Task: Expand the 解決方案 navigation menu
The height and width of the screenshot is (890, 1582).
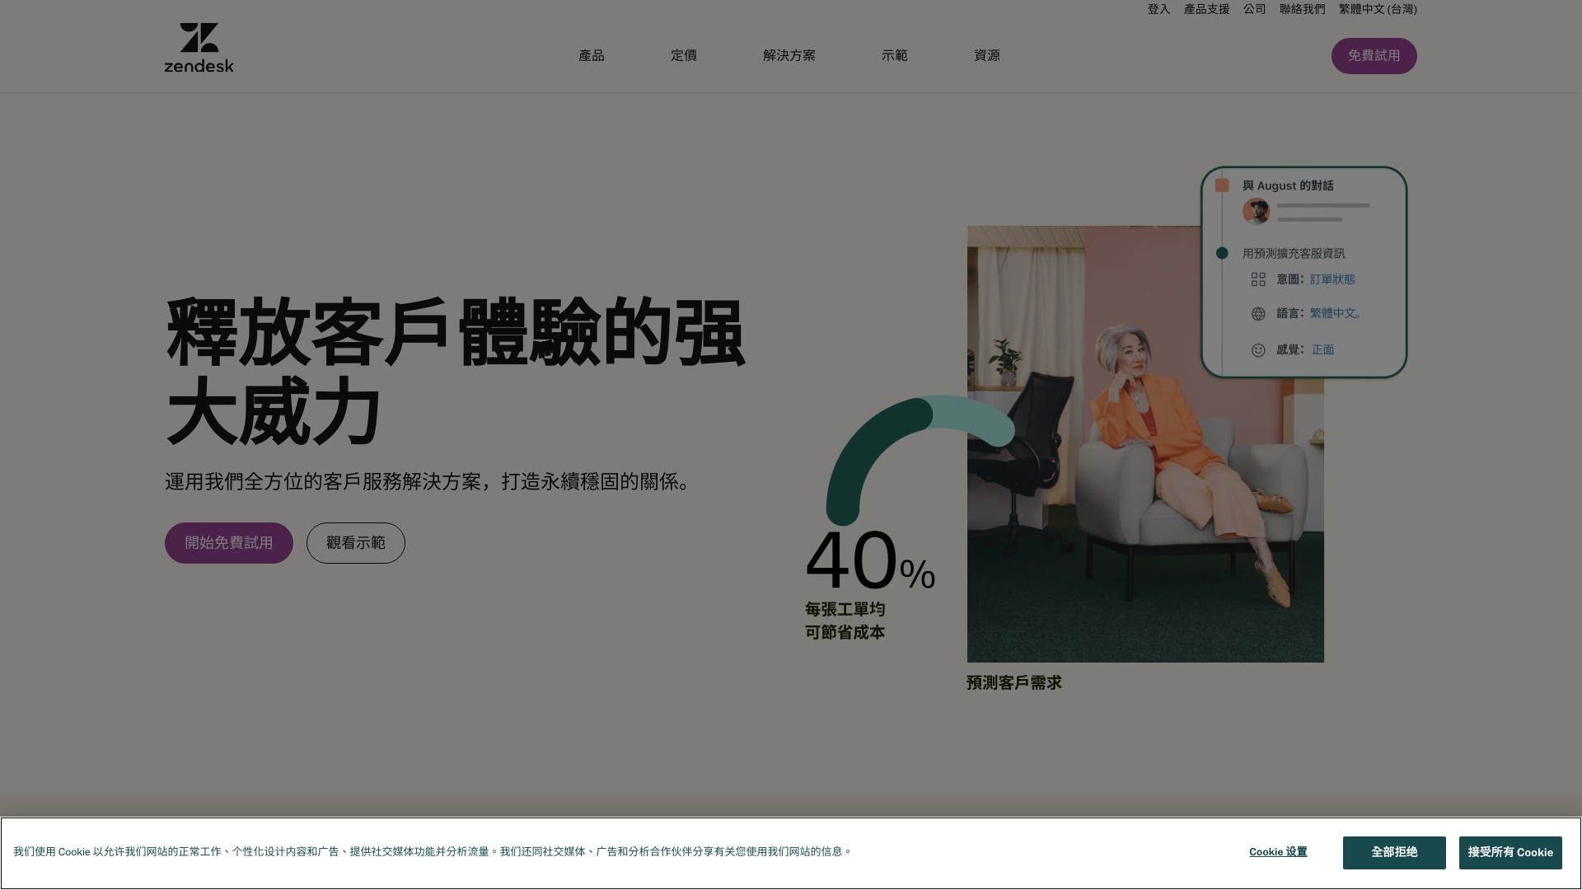Action: [x=789, y=55]
